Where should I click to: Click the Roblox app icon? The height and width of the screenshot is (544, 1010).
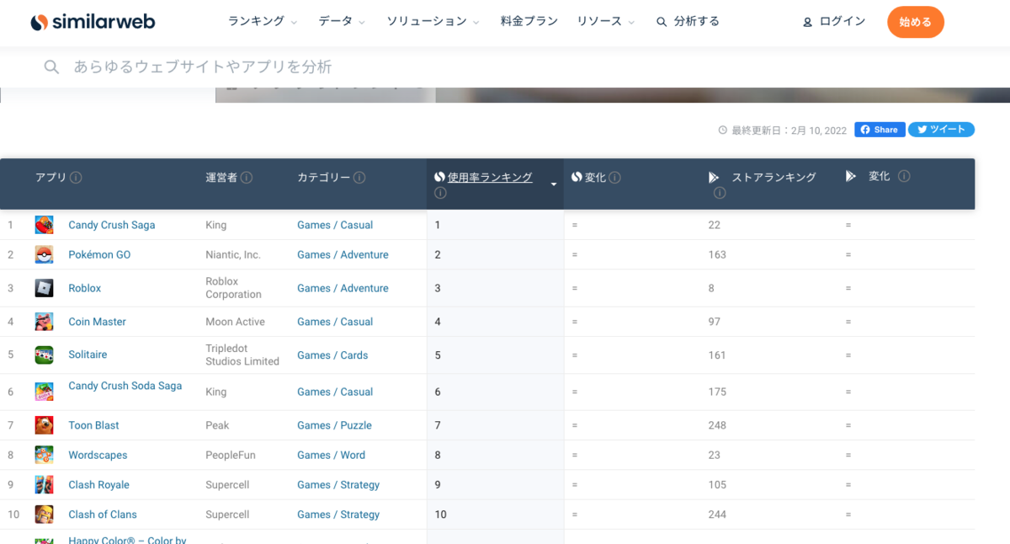(x=44, y=288)
